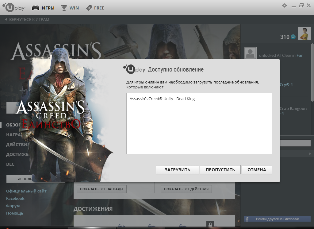Click the Crab Rangoon activity text
This screenshot has height=229, width=314.
293,108
